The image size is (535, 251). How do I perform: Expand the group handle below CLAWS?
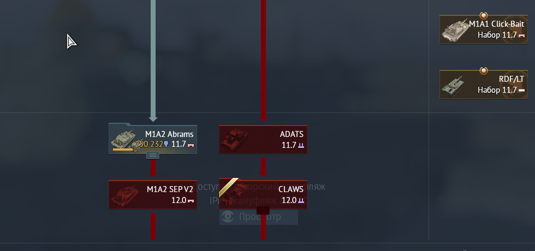tap(263, 211)
